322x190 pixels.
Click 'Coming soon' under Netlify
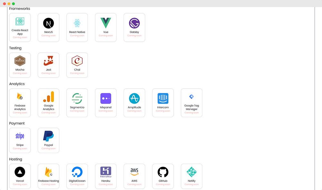[192, 184]
